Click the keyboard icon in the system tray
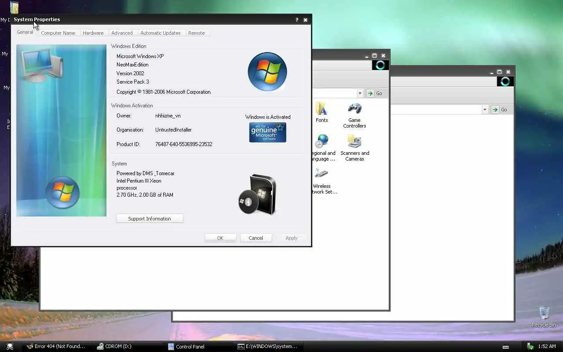The image size is (563, 352). click(506, 347)
